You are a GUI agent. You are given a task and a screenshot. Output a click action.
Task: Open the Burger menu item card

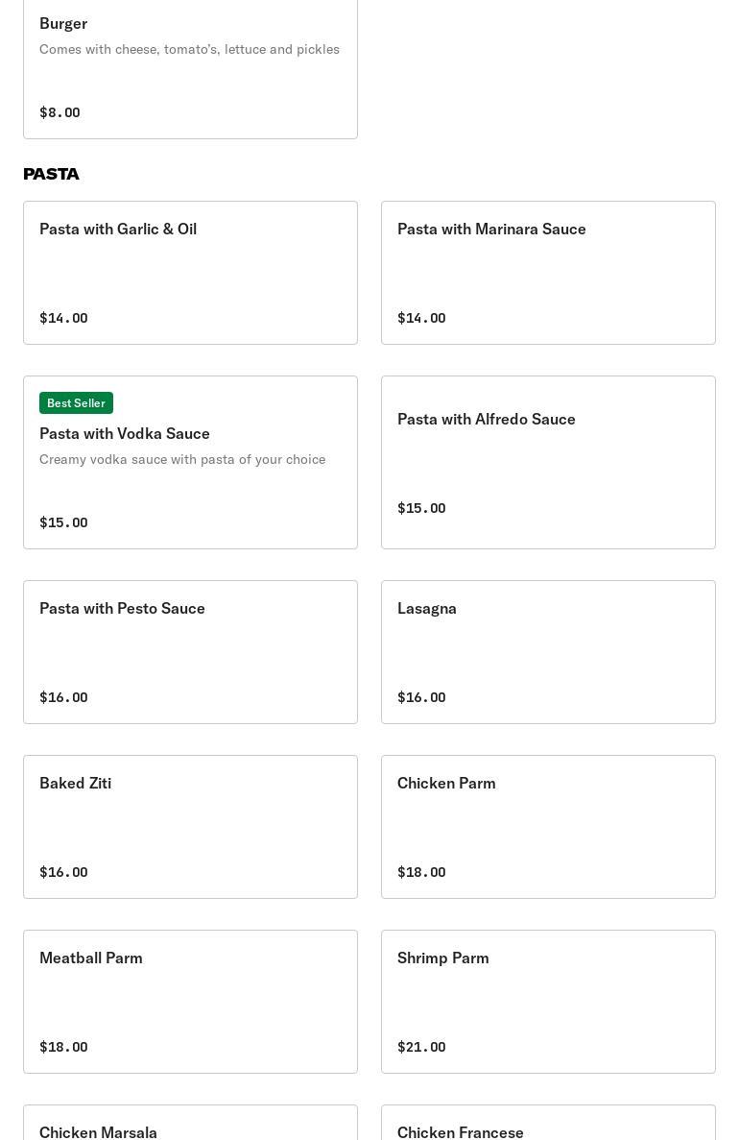[190, 68]
